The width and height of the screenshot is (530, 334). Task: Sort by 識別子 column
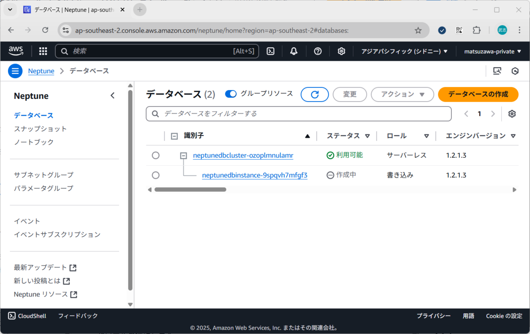307,136
